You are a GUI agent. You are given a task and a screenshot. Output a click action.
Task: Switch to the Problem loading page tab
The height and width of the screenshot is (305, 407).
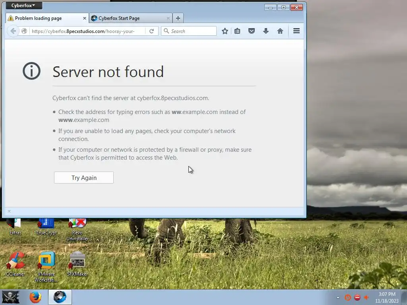(x=47, y=18)
